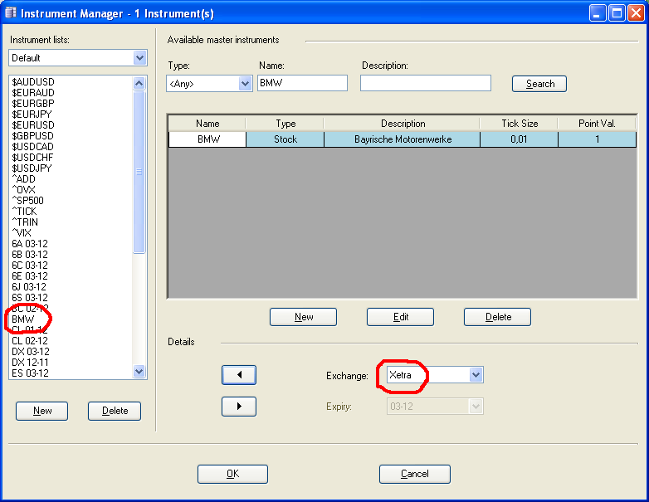Click into the Name field containing BMW
Image resolution: width=649 pixels, height=502 pixels.
click(x=302, y=83)
